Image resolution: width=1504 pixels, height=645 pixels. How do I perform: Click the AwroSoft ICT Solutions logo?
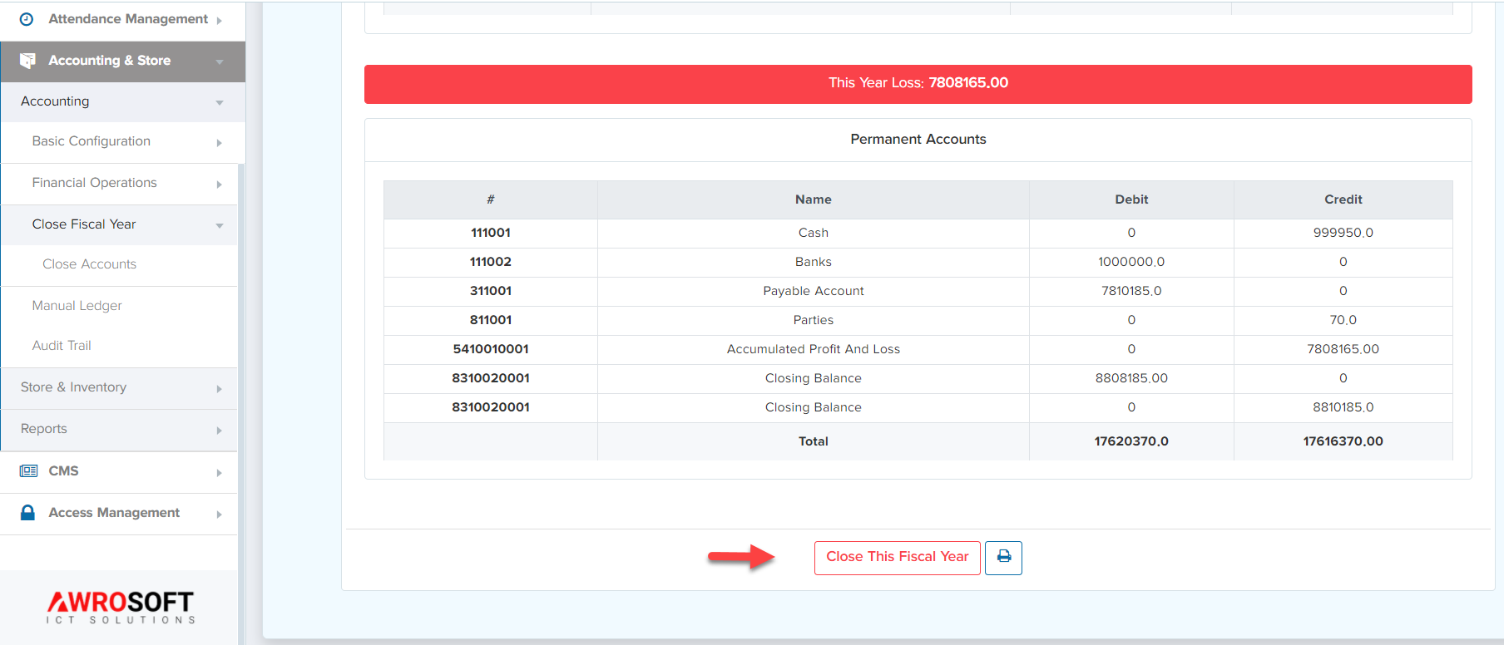[x=121, y=607]
